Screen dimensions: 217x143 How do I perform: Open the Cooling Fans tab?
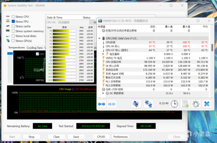click(35, 48)
